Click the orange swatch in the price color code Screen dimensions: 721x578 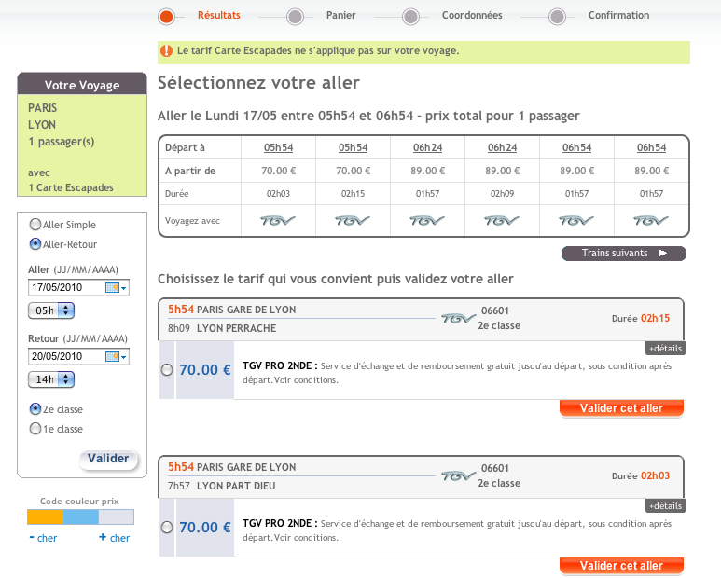point(45,517)
